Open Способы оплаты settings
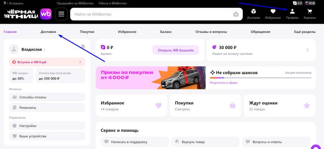Screen dimensions: 324x149 coord(47,97)
